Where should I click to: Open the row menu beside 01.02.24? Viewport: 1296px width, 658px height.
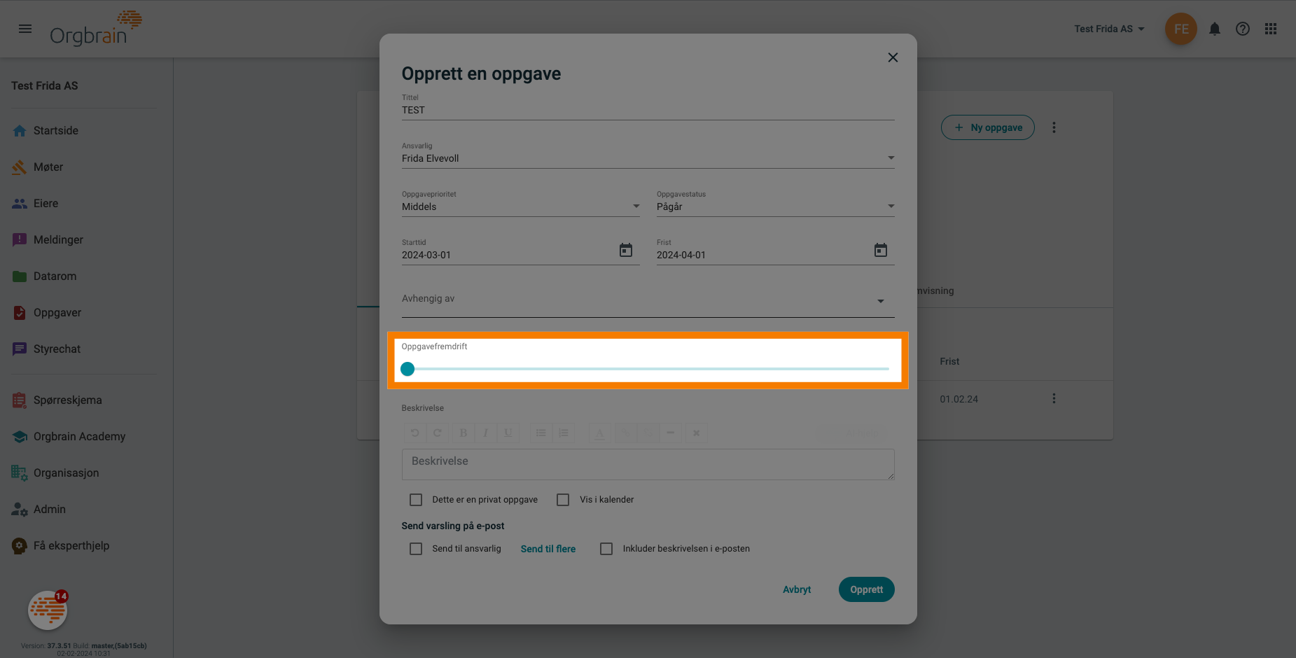point(1054,398)
